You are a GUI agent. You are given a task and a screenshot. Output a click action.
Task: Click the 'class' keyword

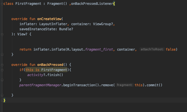point(8,4)
